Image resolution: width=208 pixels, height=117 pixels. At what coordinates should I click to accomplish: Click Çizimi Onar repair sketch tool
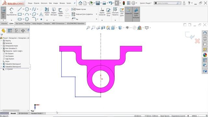[108, 12]
